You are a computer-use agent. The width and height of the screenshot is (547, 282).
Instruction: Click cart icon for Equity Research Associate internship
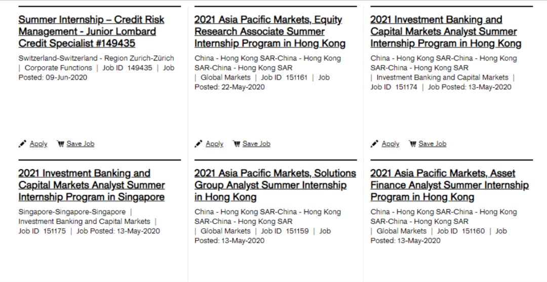pyautogui.click(x=237, y=144)
